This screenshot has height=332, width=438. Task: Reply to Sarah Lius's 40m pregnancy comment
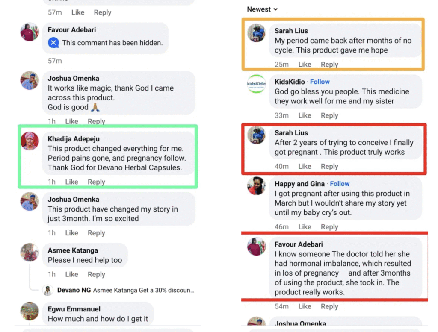pyautogui.click(x=329, y=166)
